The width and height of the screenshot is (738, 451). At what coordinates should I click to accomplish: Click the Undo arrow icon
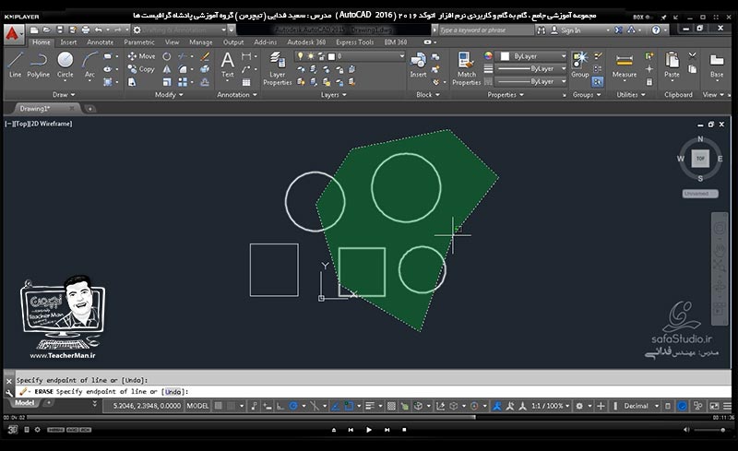(x=98, y=30)
